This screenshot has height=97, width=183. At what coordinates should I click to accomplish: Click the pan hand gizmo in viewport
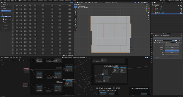coord(149,15)
